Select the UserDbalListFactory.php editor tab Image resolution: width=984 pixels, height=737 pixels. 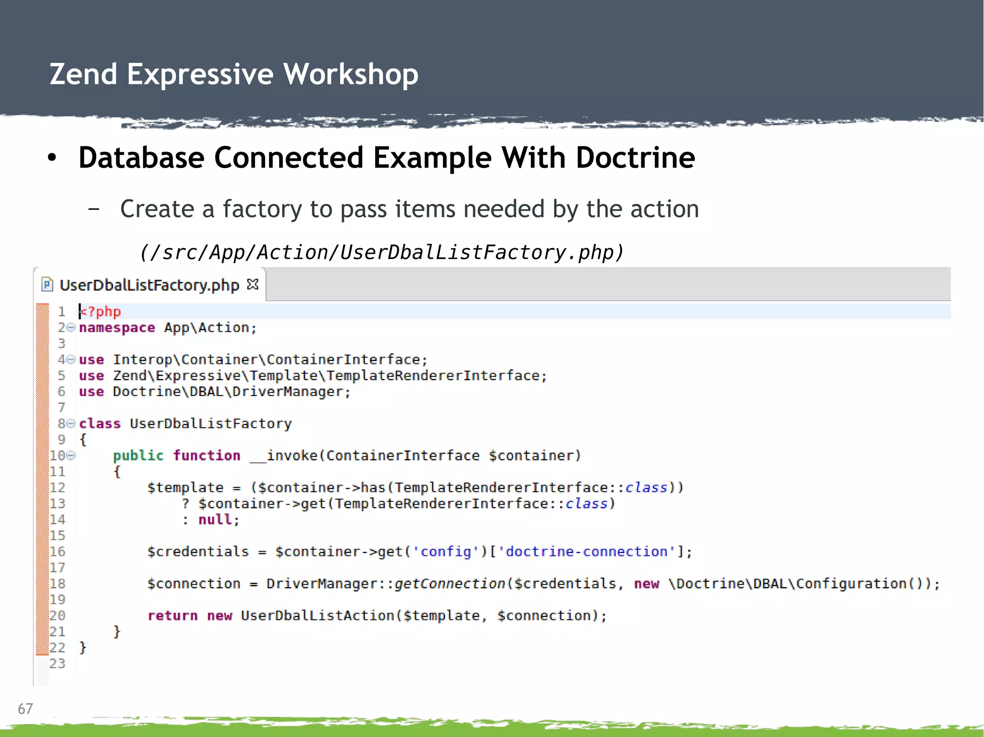149,285
